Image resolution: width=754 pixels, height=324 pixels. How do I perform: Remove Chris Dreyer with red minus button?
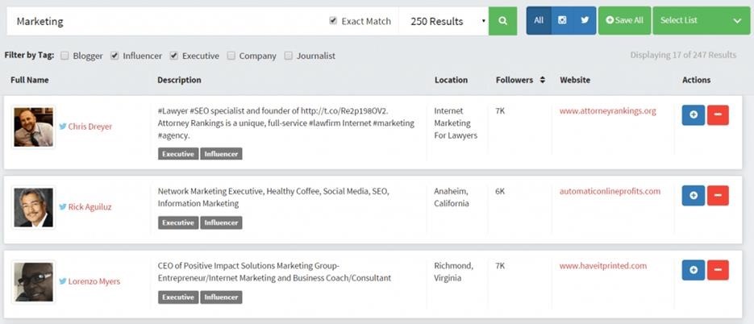718,114
